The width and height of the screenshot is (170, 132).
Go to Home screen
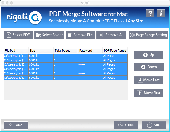[16, 125]
